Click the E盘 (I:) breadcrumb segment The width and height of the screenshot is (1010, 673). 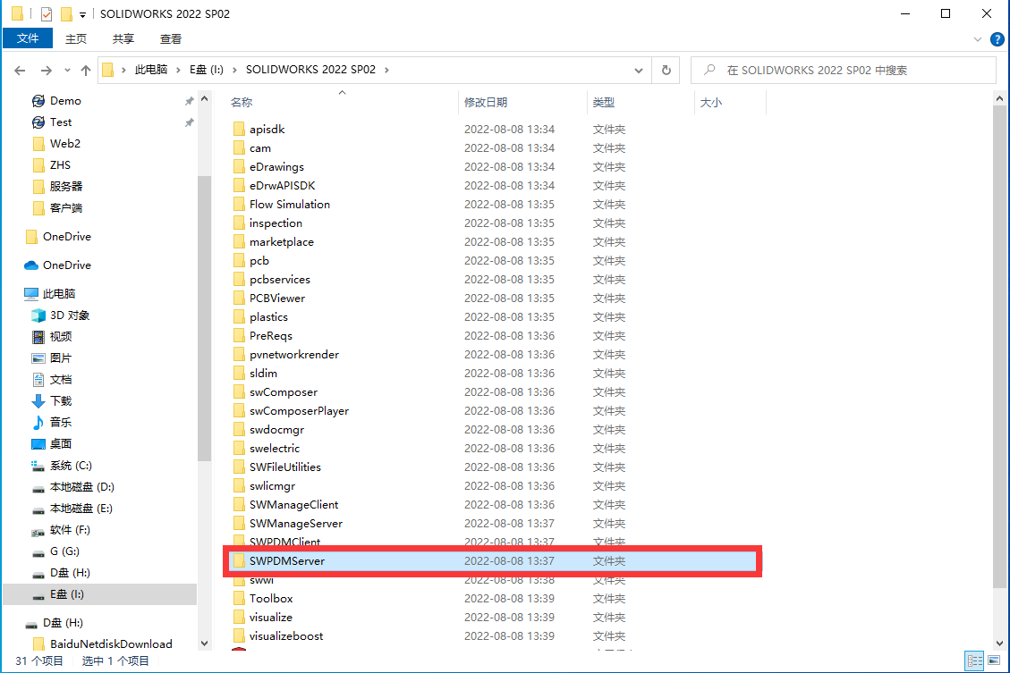click(x=206, y=70)
